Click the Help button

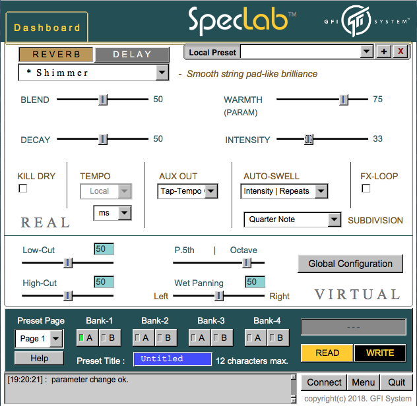point(39,358)
